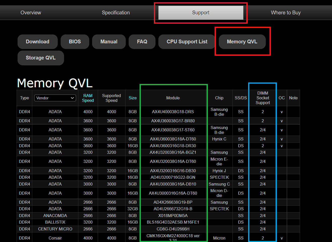Viewport: 332px width, 242px height.
Task: Show the CPU Support List
Action: (x=187, y=42)
